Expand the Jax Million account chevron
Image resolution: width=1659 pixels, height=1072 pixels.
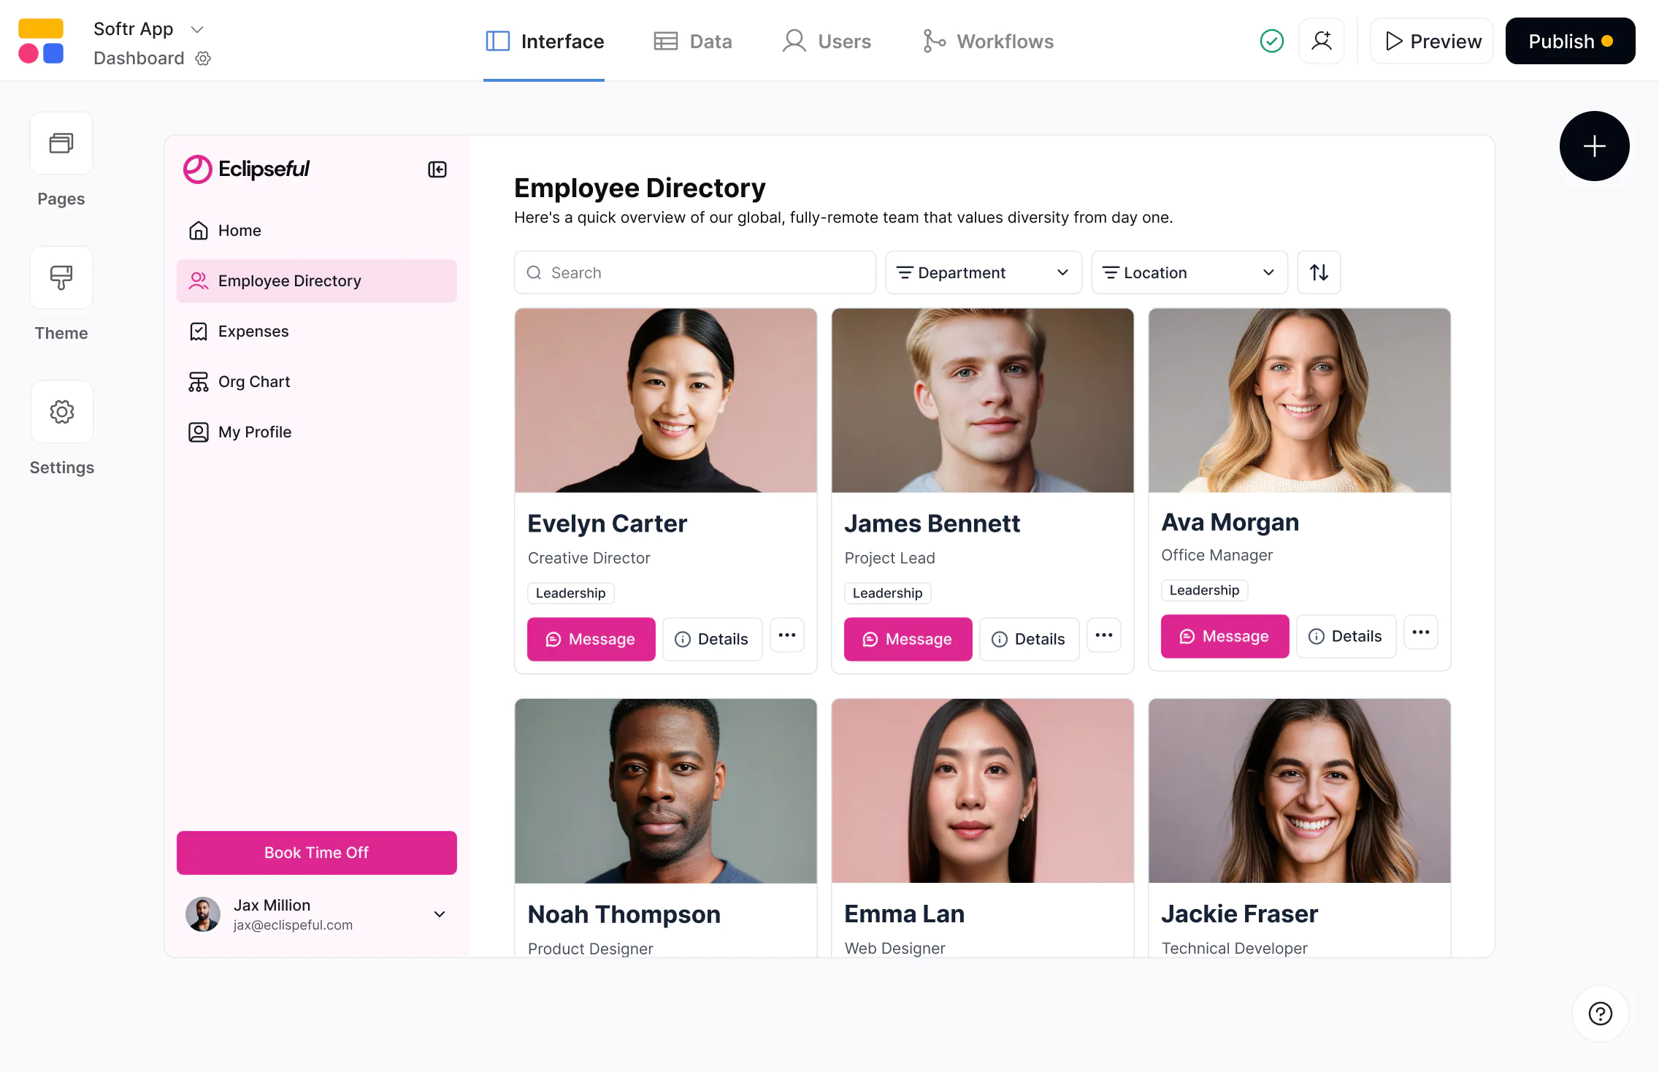[439, 914]
